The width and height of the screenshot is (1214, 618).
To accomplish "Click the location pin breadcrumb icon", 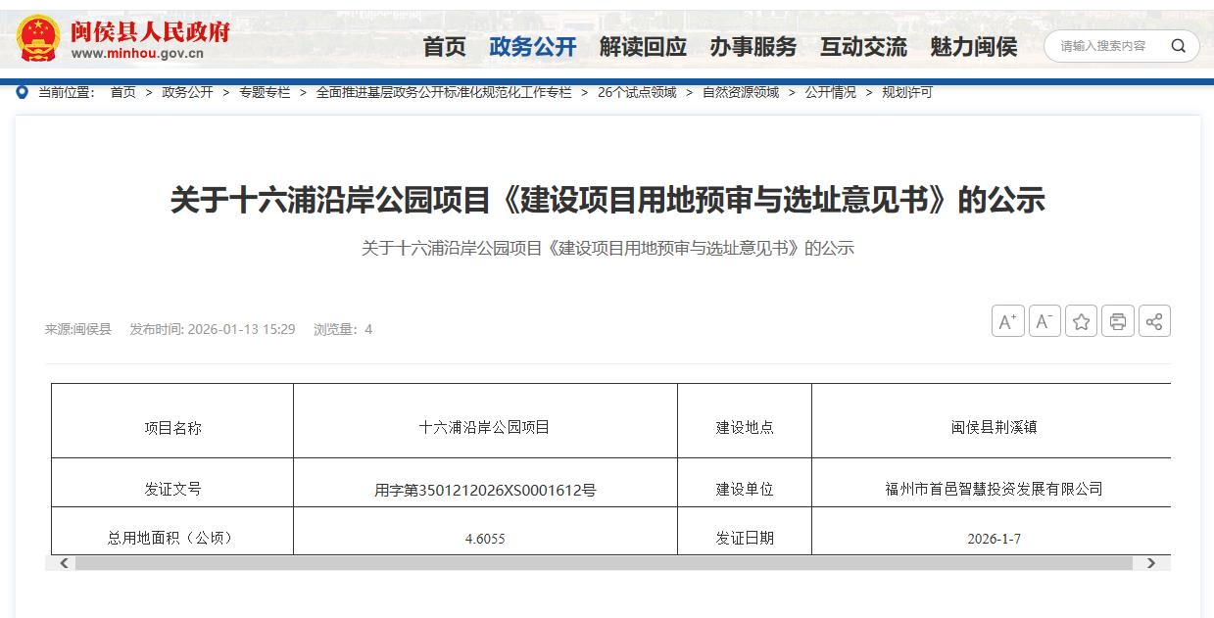I will [23, 92].
